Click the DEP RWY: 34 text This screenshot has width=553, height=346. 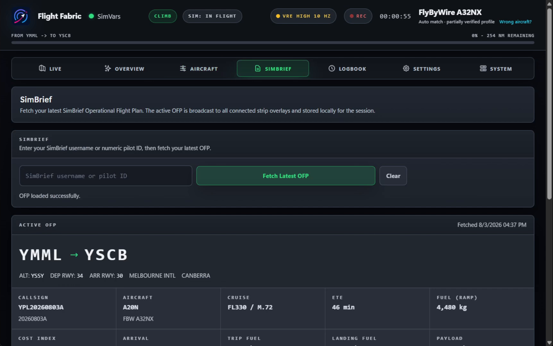(67, 276)
